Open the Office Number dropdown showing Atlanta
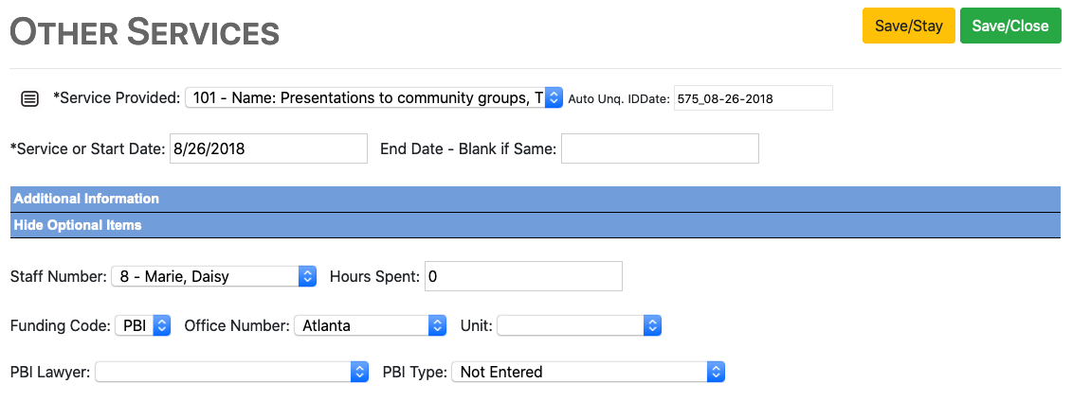The width and height of the screenshot is (1072, 401). (370, 325)
